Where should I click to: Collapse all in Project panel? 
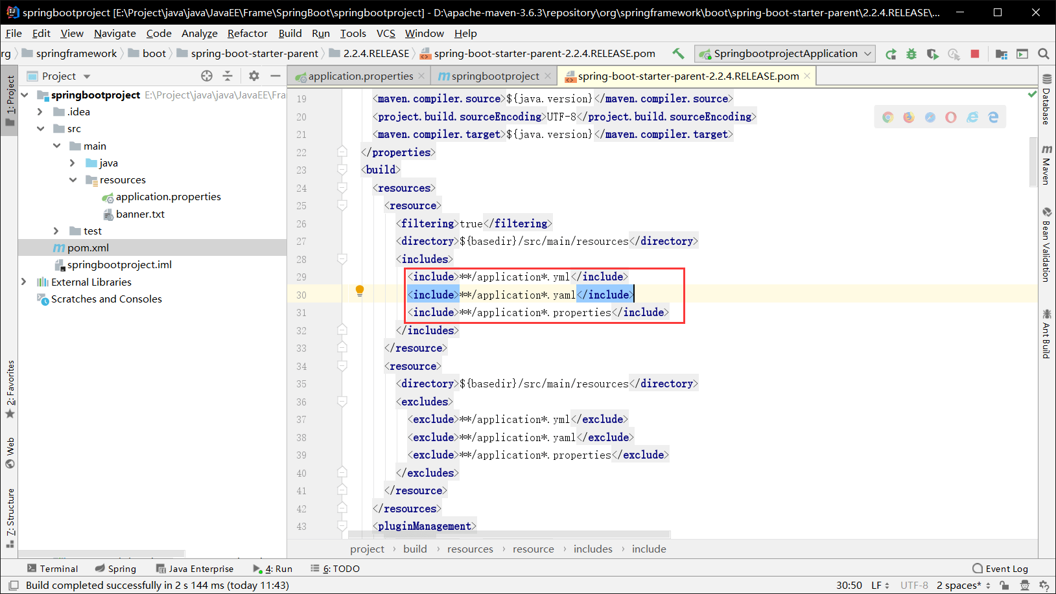228,76
